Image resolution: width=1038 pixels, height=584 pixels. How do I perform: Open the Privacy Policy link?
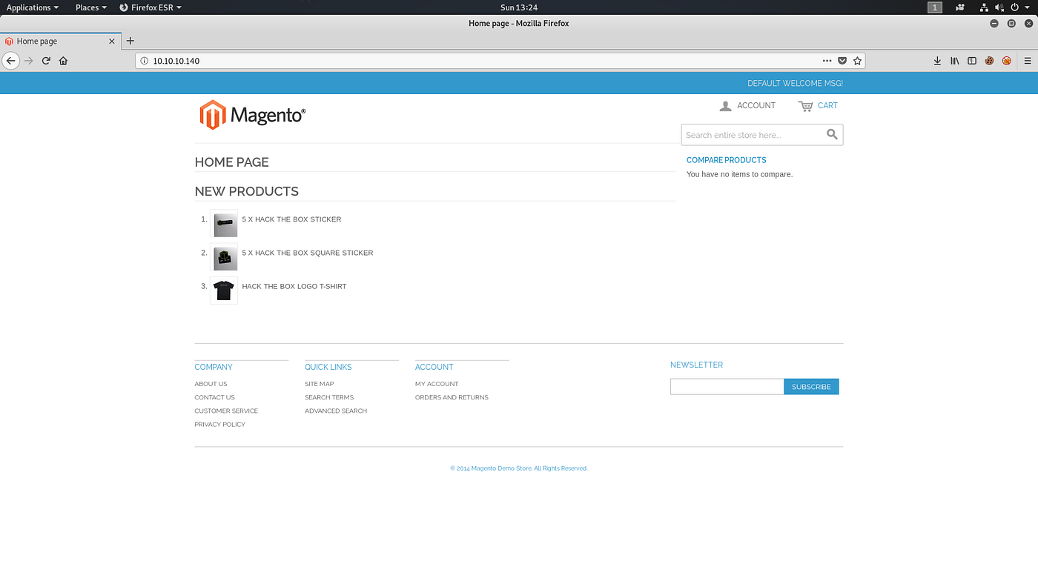coord(220,424)
